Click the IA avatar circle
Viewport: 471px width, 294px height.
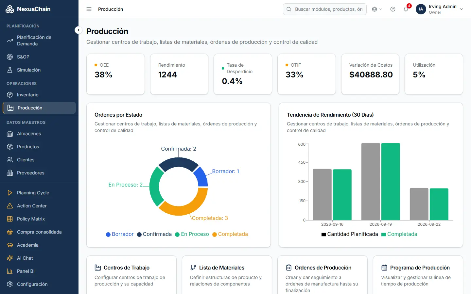click(421, 9)
